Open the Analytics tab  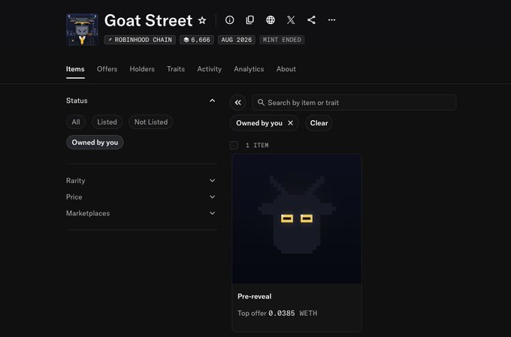coord(249,69)
